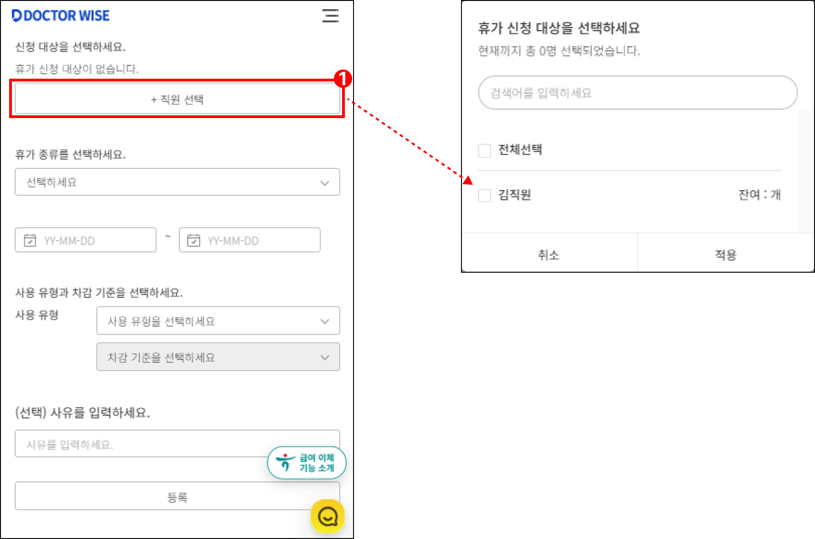Open the 급여 이체 기능 소개 banner

pyautogui.click(x=306, y=463)
